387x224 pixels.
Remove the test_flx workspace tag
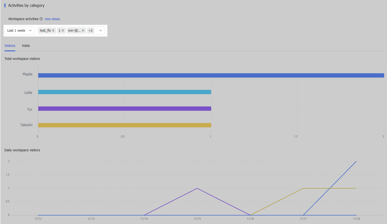[53, 31]
